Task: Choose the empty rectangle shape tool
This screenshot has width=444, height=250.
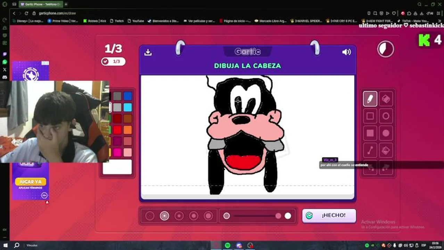Action: click(370, 116)
